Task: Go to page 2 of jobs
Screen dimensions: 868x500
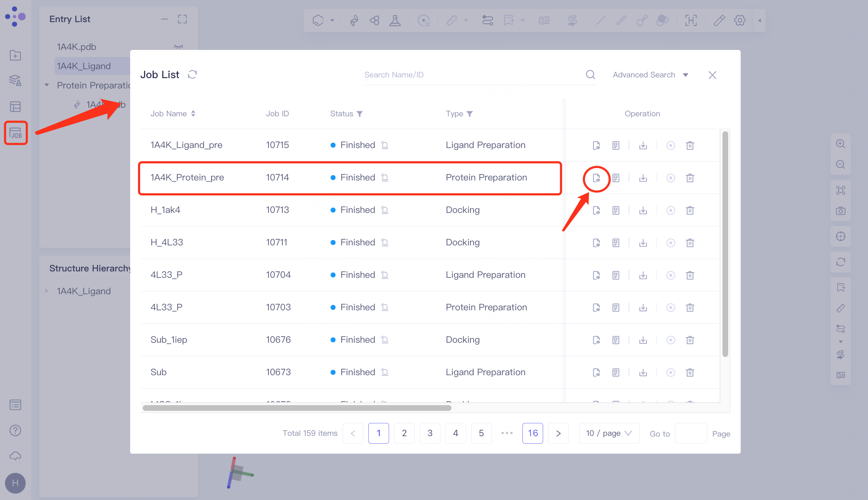Action: pyautogui.click(x=404, y=433)
